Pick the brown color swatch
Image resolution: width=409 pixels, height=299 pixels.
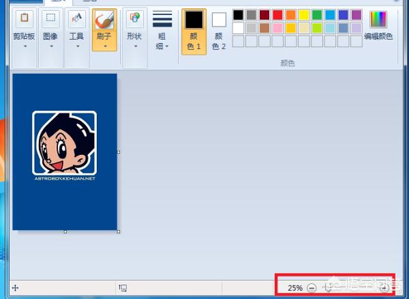click(264, 28)
